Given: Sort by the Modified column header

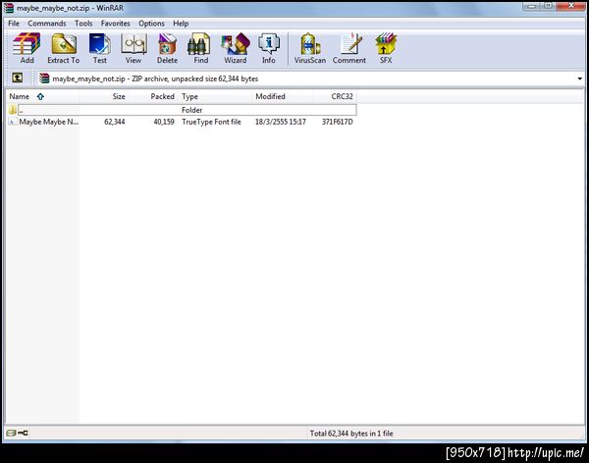Looking at the screenshot, I should tap(283, 96).
